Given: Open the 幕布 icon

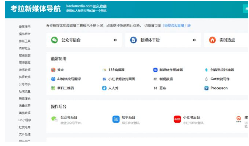Looking at the screenshot, I should point(155,88).
